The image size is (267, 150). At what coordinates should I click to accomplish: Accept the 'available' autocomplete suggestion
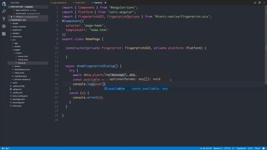pos(136,89)
